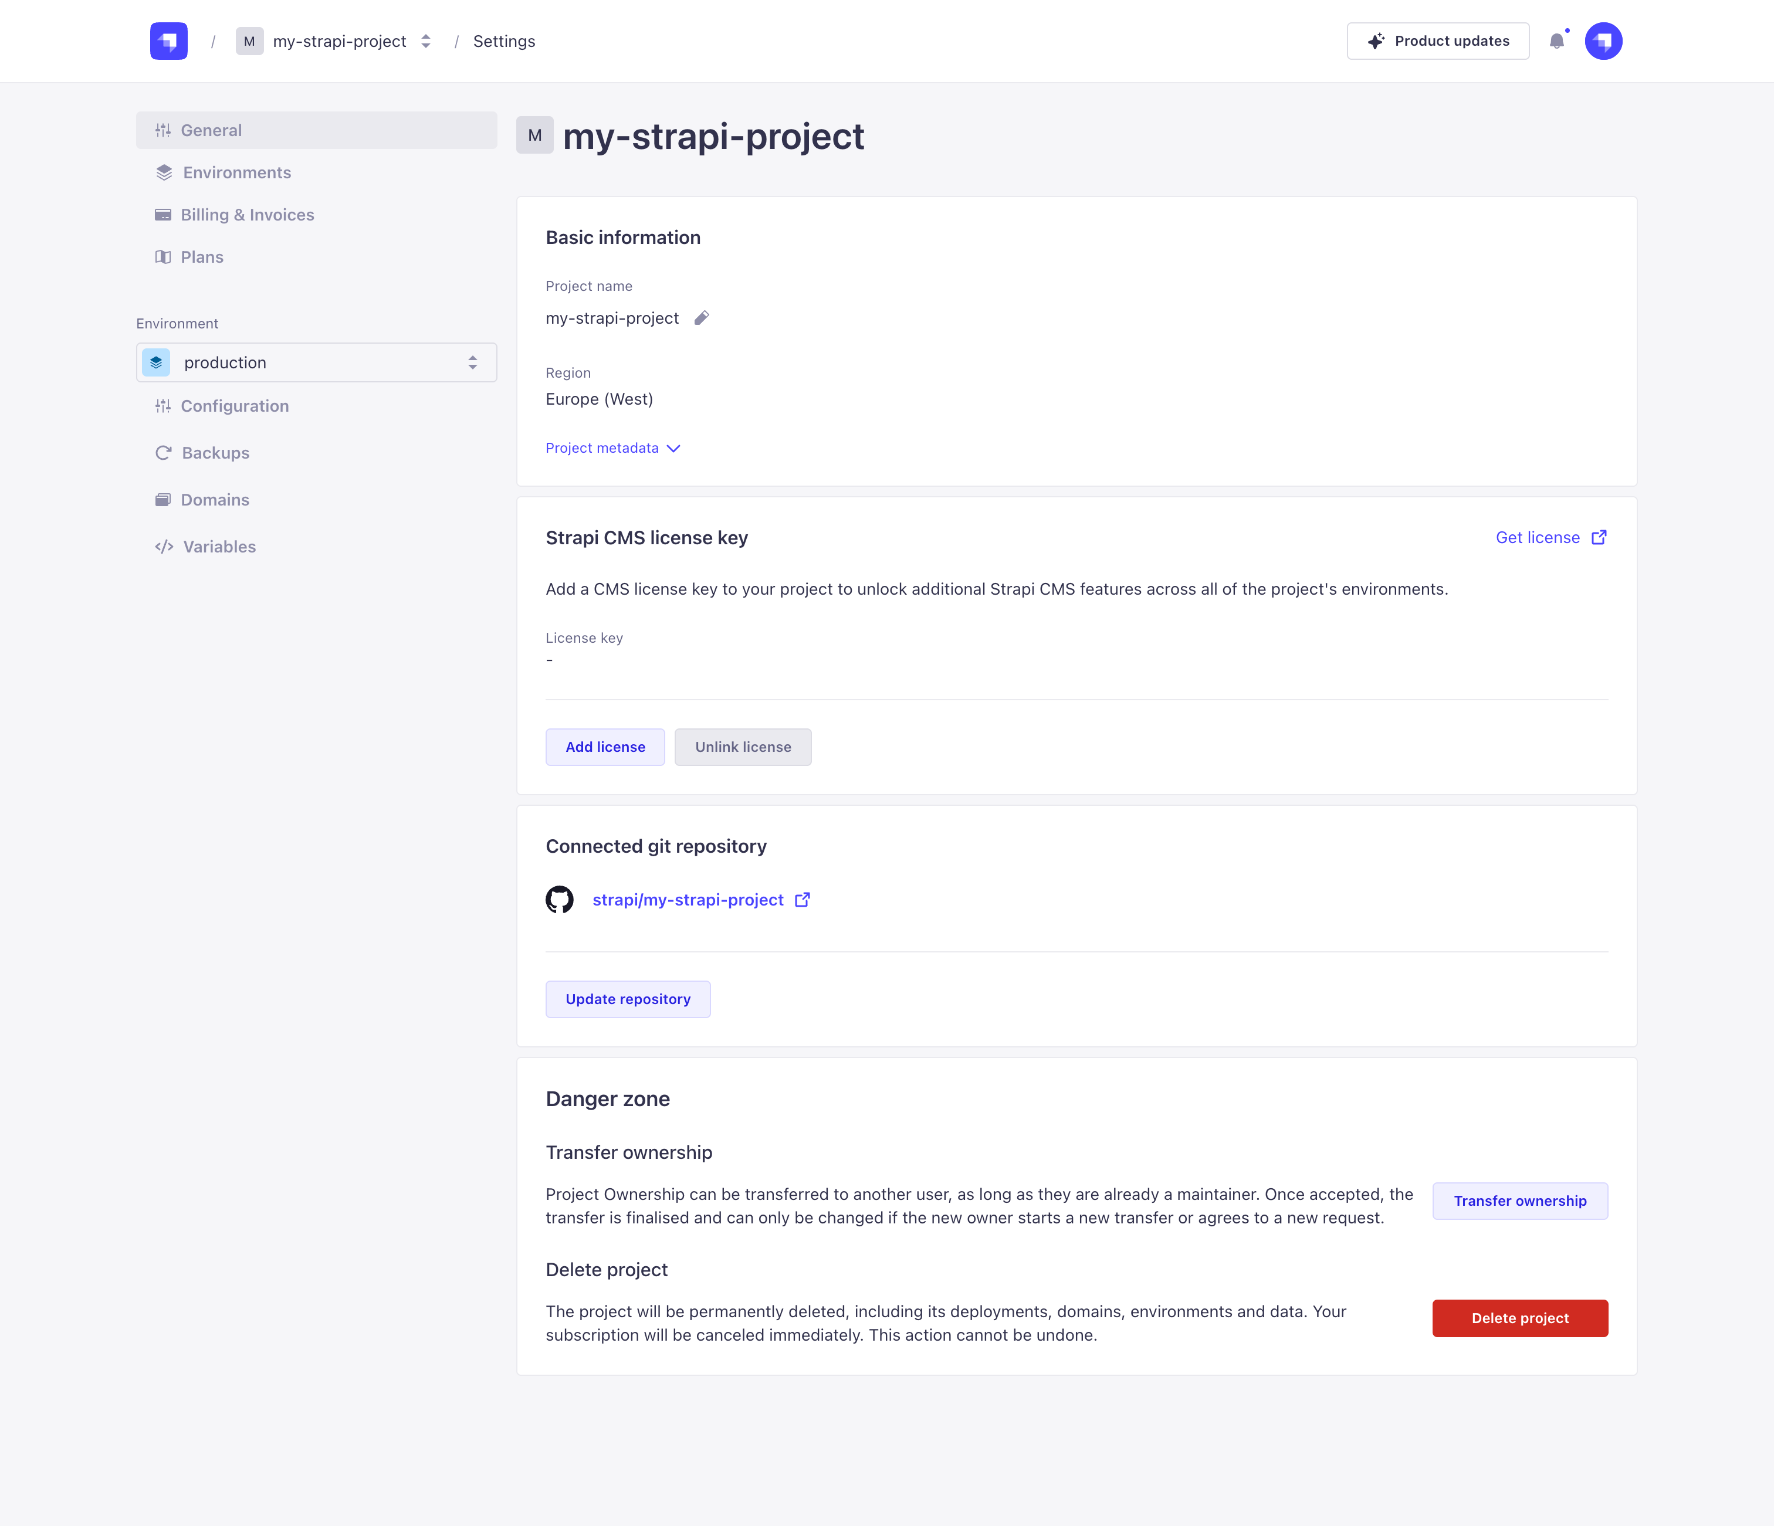Open the Get license link
Image resolution: width=1774 pixels, height=1526 pixels.
click(x=1550, y=537)
